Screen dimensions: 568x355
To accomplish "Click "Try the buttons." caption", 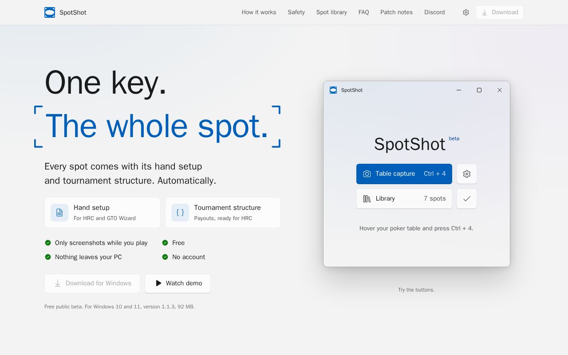I will [416, 290].
